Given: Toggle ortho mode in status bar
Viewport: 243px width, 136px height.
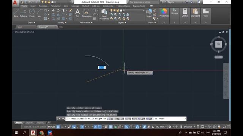Looking at the screenshot, I should pyautogui.click(x=78, y=127).
